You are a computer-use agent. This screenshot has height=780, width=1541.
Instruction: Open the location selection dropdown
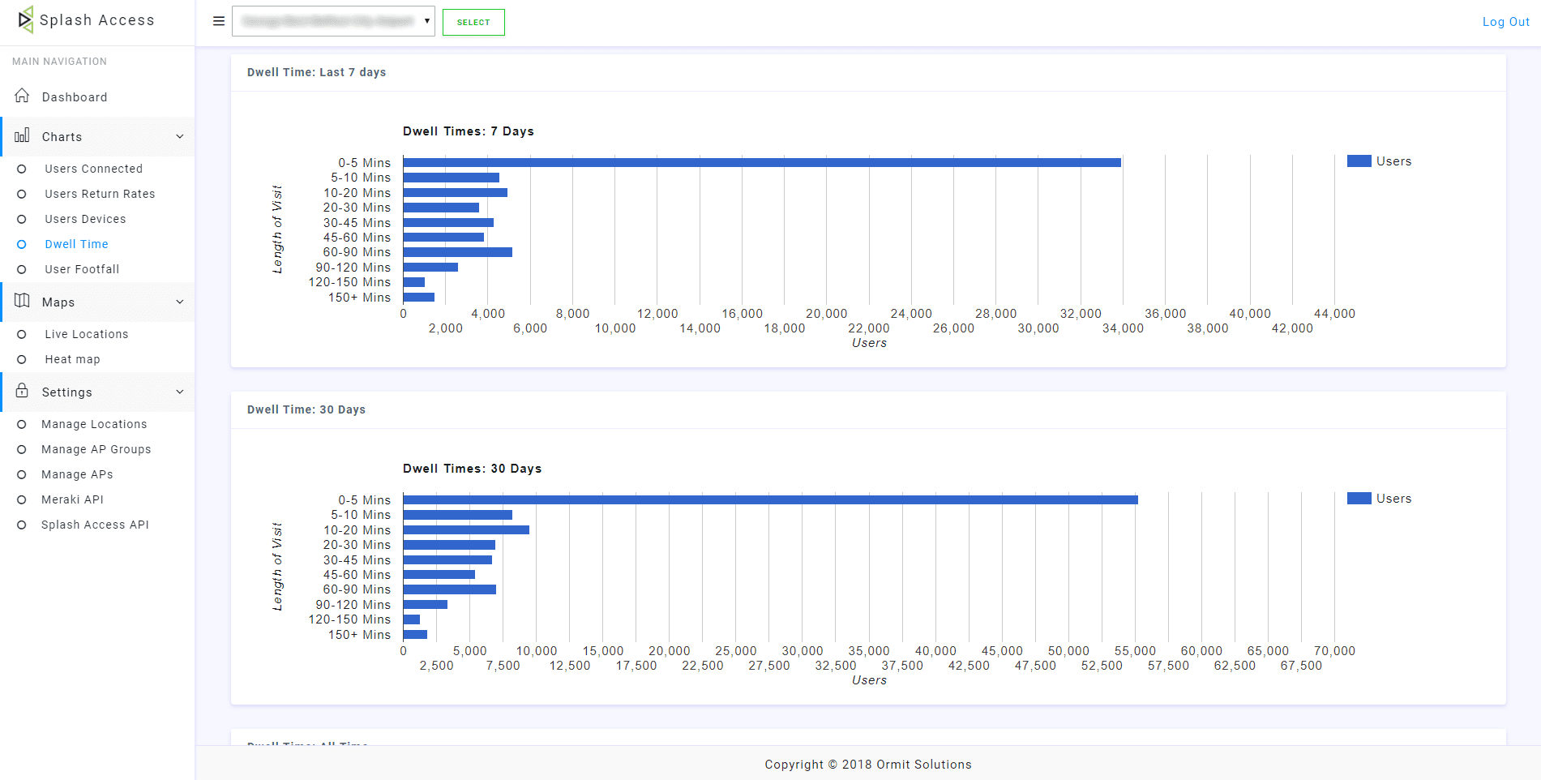pos(333,21)
